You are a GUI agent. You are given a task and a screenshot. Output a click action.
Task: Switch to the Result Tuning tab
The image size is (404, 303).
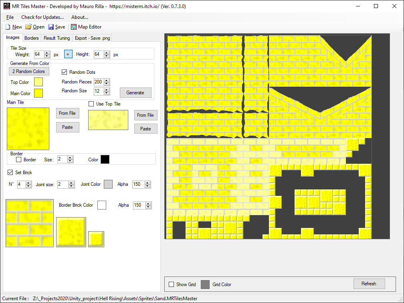tap(57, 38)
